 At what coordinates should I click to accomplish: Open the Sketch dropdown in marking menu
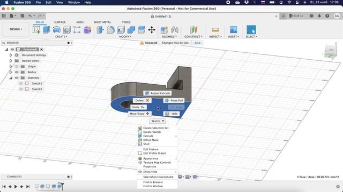click(158, 121)
